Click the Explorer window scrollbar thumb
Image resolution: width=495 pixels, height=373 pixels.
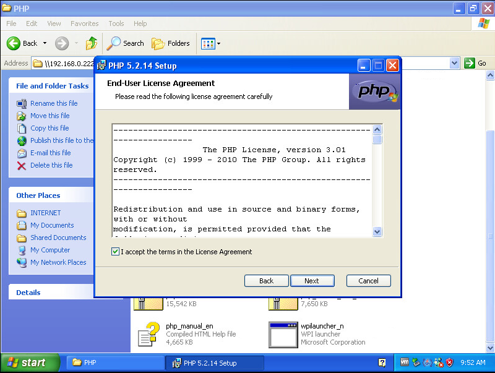click(490, 236)
